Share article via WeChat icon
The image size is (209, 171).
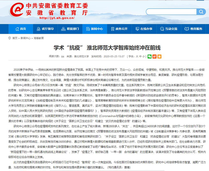(150, 56)
